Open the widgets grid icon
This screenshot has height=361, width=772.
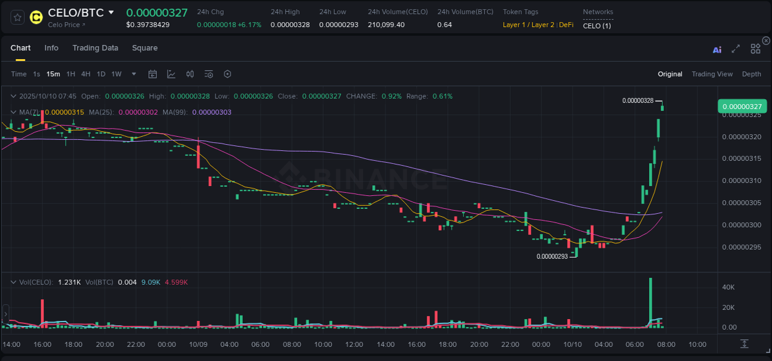pyautogui.click(x=755, y=49)
